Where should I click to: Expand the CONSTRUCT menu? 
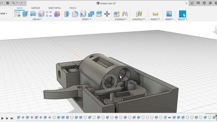coord(139,19)
